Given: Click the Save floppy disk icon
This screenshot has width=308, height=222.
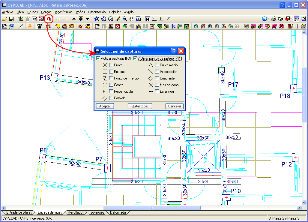Looking at the screenshot, I should point(11,19).
